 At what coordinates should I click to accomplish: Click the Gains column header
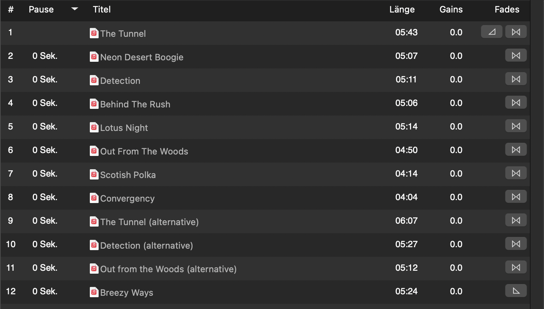click(x=451, y=10)
